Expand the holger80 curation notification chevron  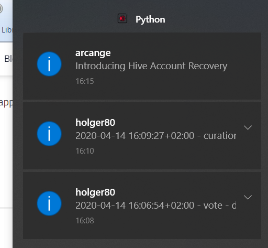(248, 127)
